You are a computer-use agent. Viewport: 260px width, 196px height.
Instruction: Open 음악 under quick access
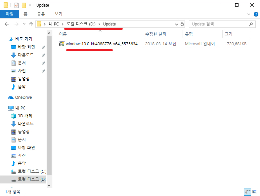(22, 87)
